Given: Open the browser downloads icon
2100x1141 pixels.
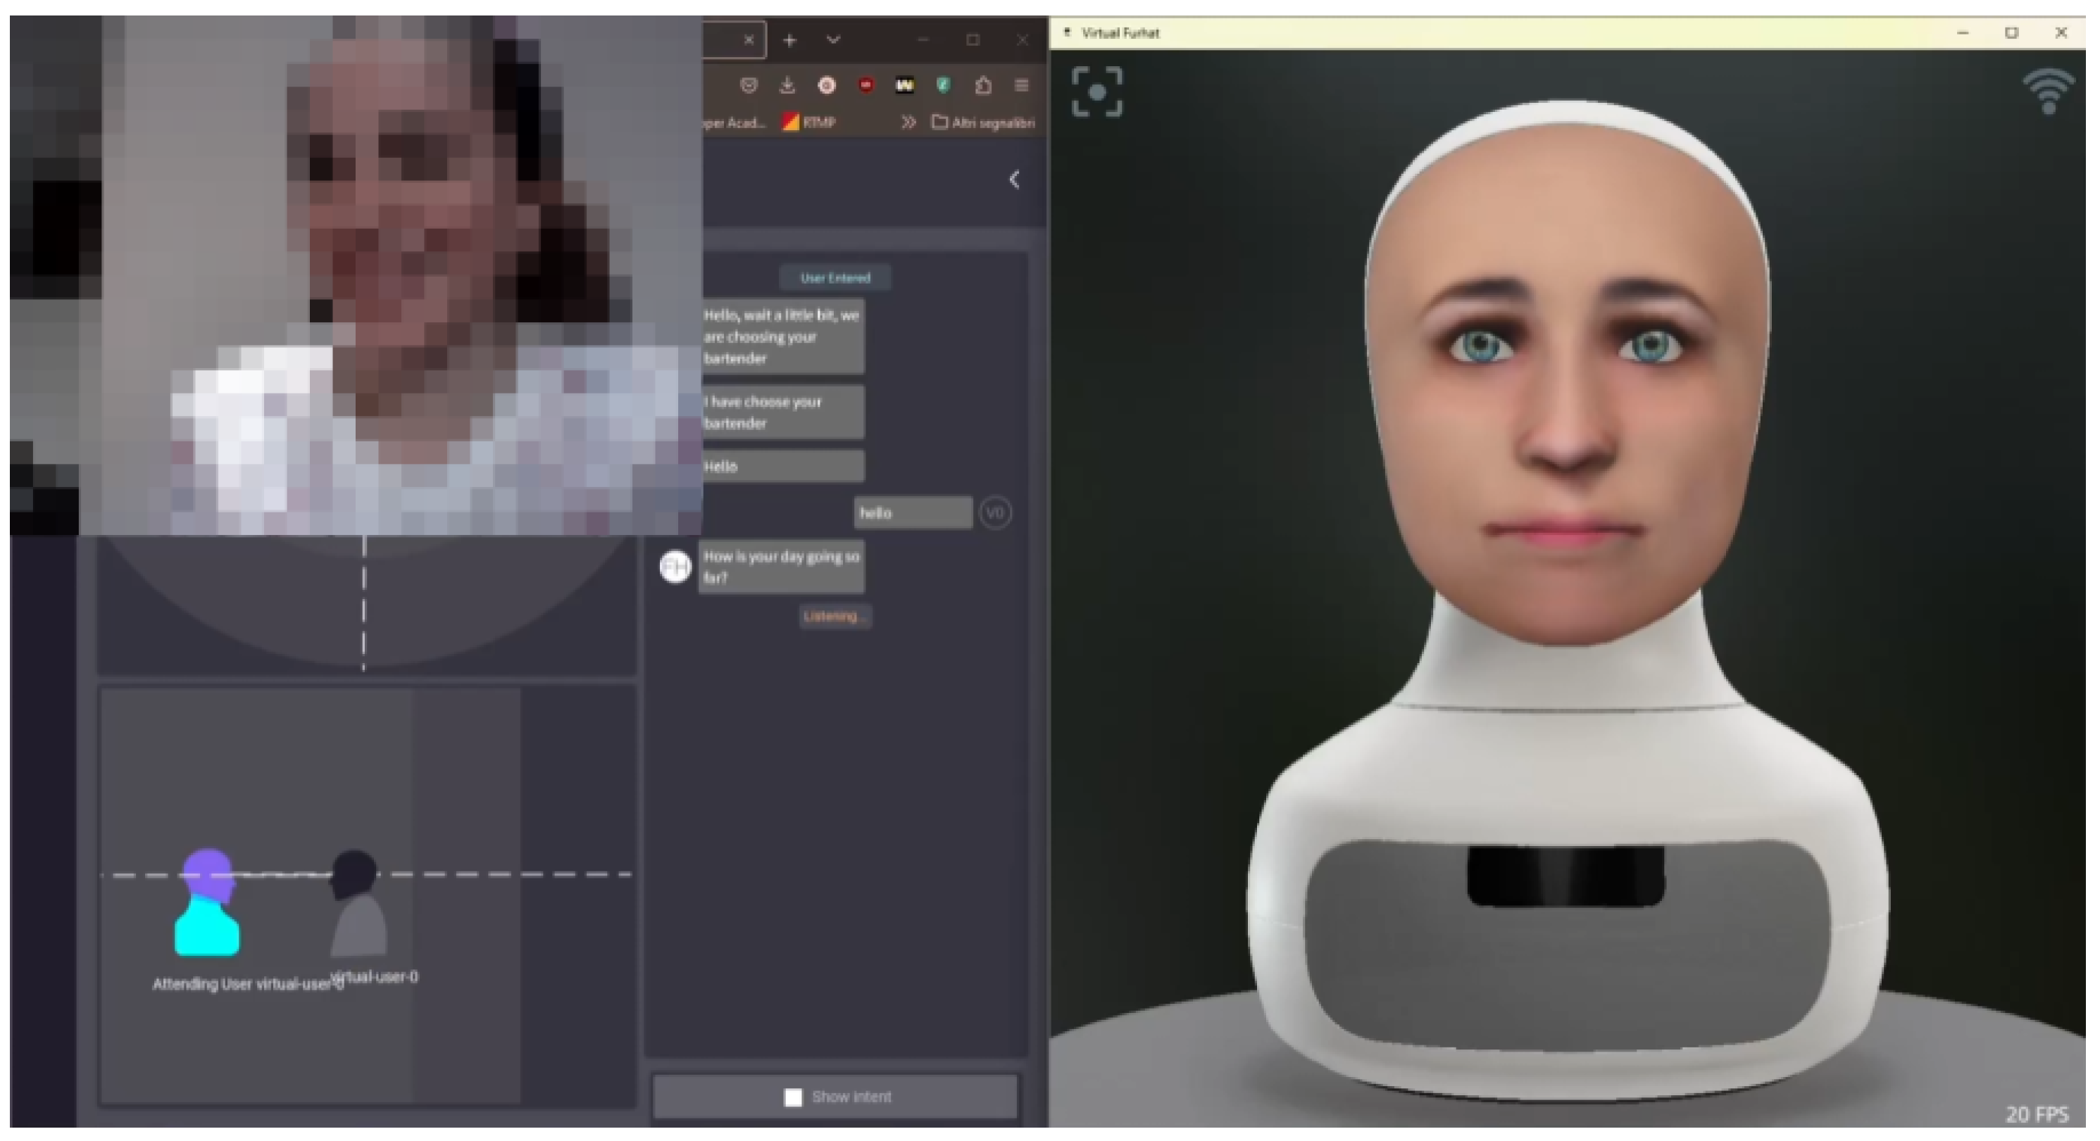Looking at the screenshot, I should [787, 86].
